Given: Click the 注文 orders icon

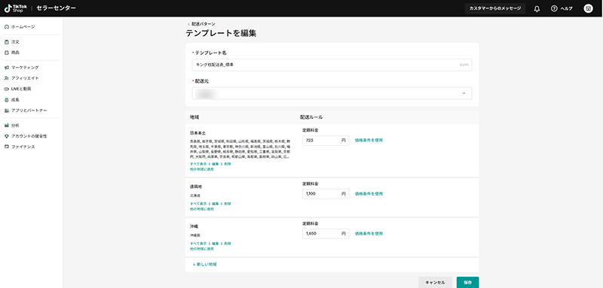Looking at the screenshot, I should (x=7, y=42).
